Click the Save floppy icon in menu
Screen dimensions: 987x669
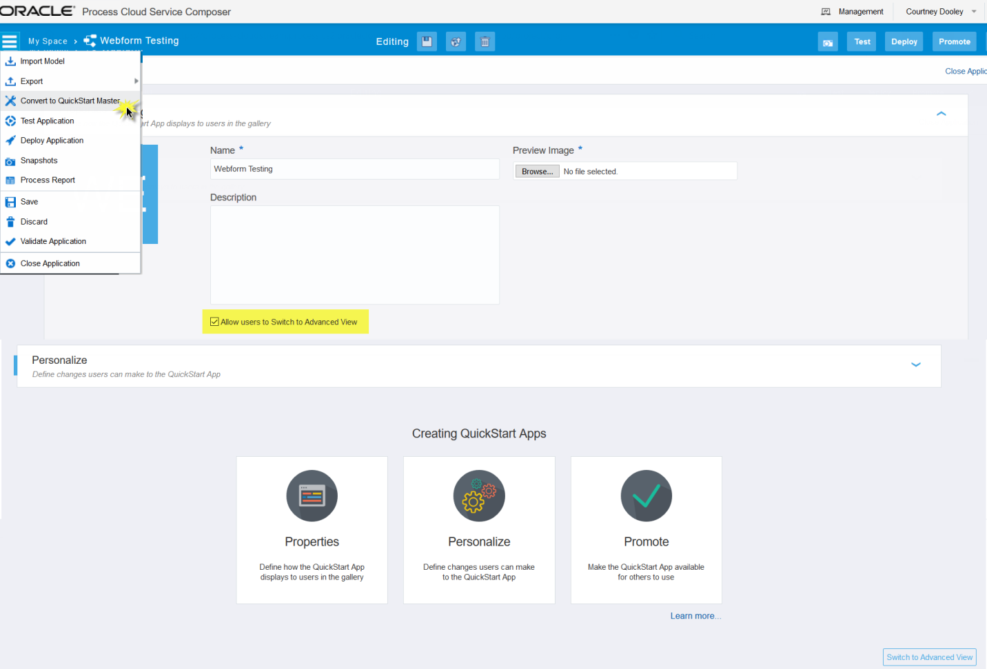coord(10,202)
